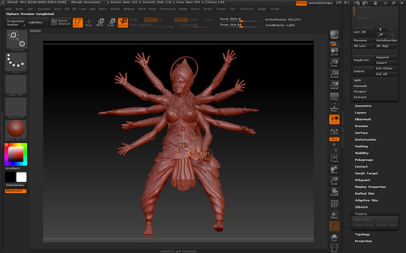Open the Preferences menu
Screen dimensions: 406x253
(167, 9)
